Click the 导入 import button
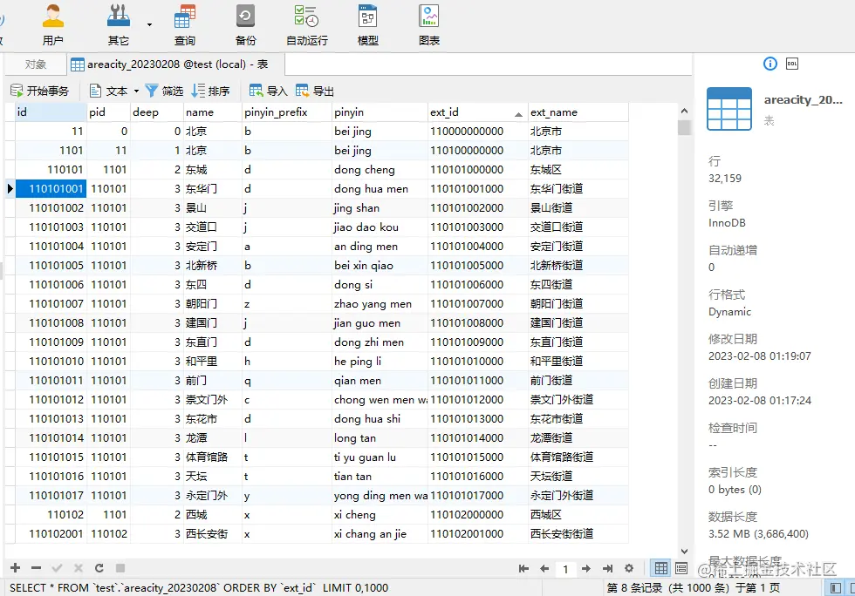 click(x=269, y=91)
